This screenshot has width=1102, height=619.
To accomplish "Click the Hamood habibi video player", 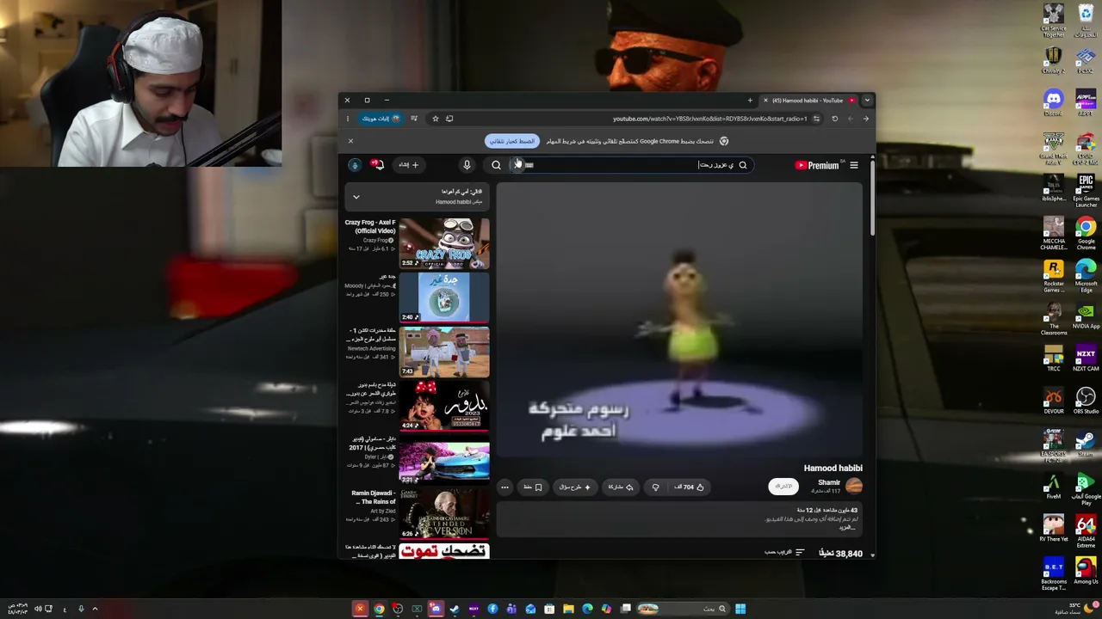I will tap(680, 321).
